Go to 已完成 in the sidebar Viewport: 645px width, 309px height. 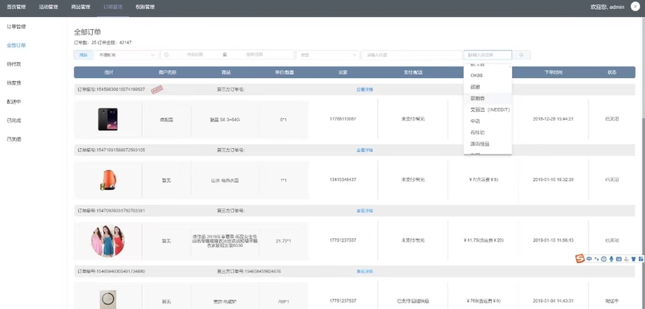[14, 120]
